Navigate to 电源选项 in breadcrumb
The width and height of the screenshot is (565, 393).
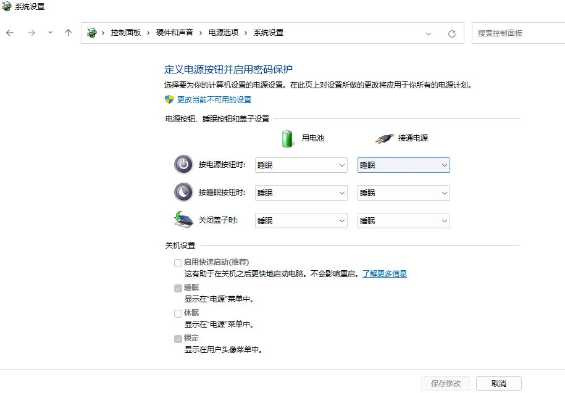pos(224,33)
